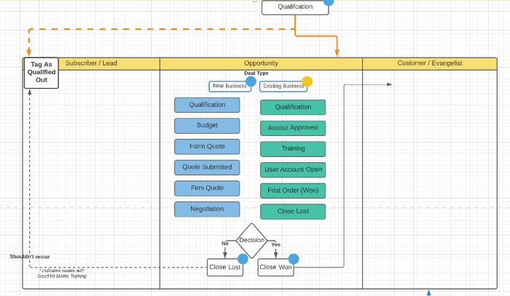Select the white Close Lost box
This screenshot has height=296, width=510.
224,268
